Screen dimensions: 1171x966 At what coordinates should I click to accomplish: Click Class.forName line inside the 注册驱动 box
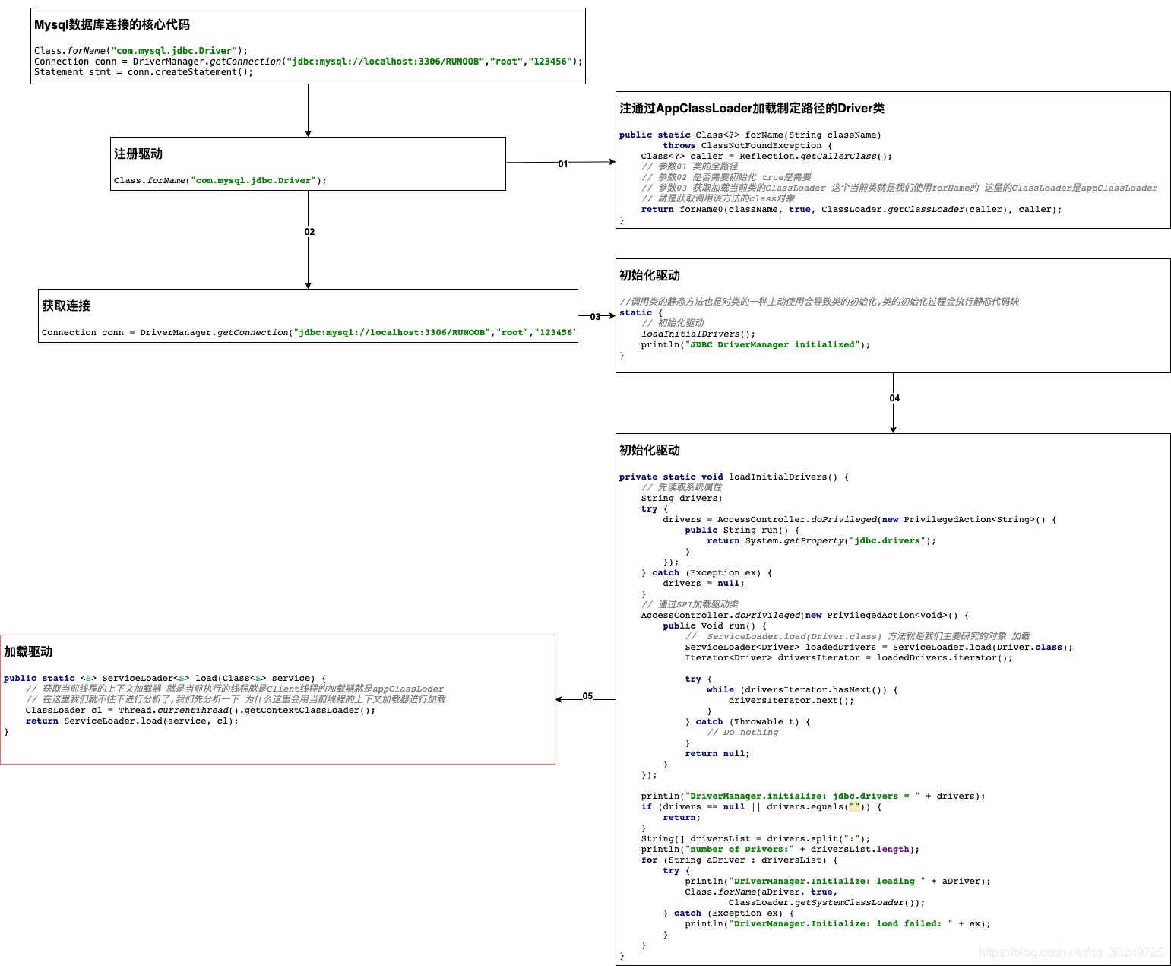(x=220, y=180)
